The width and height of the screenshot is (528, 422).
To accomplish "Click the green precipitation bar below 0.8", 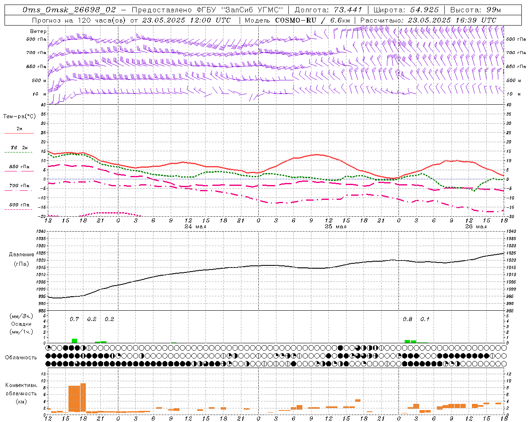I will click(408, 341).
